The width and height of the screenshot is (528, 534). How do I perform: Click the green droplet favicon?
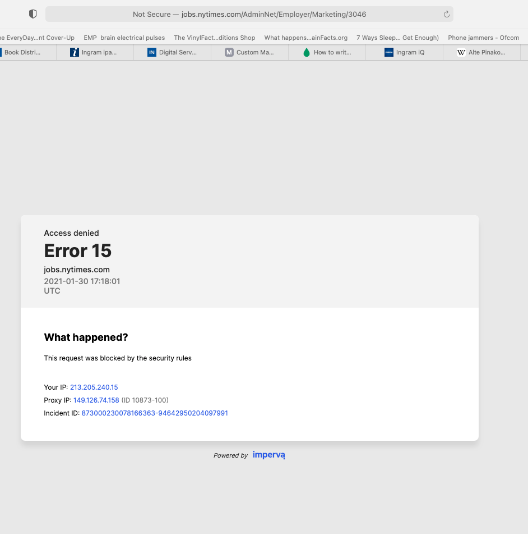[x=307, y=52]
